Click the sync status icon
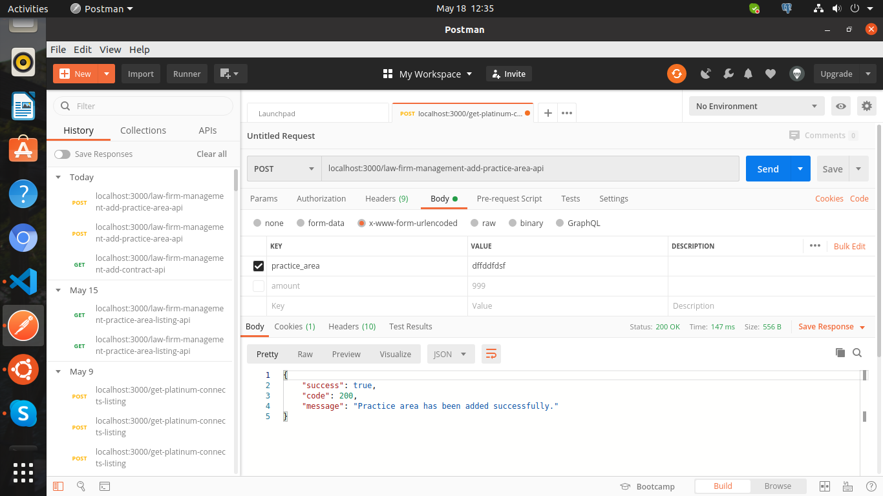883x496 pixels. 677,74
